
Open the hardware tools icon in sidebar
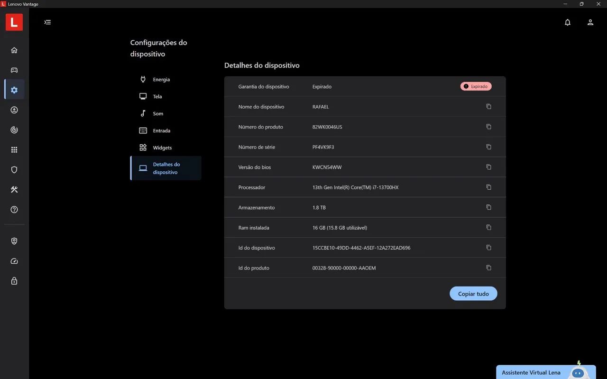pyautogui.click(x=14, y=190)
